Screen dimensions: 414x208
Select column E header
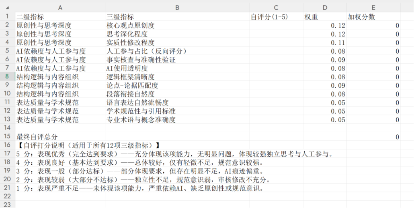pyautogui.click(x=373, y=8)
